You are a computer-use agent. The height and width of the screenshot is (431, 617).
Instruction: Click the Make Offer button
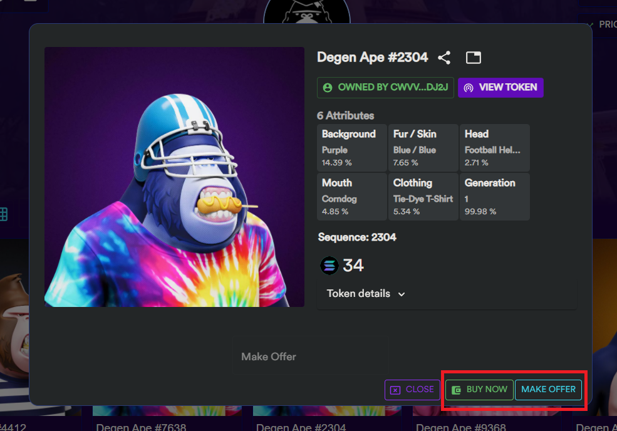(548, 390)
